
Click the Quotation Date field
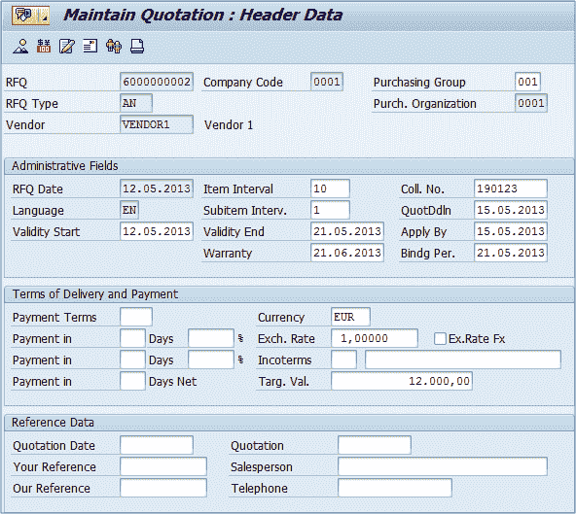click(157, 445)
